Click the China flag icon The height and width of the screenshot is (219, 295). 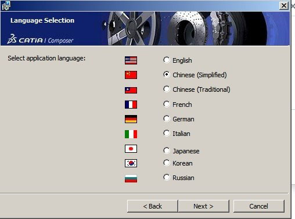(131, 75)
